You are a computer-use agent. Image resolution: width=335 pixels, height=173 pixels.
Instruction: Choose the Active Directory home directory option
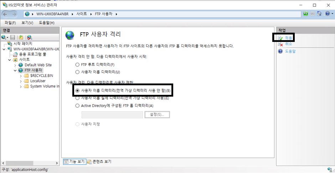click(77, 106)
